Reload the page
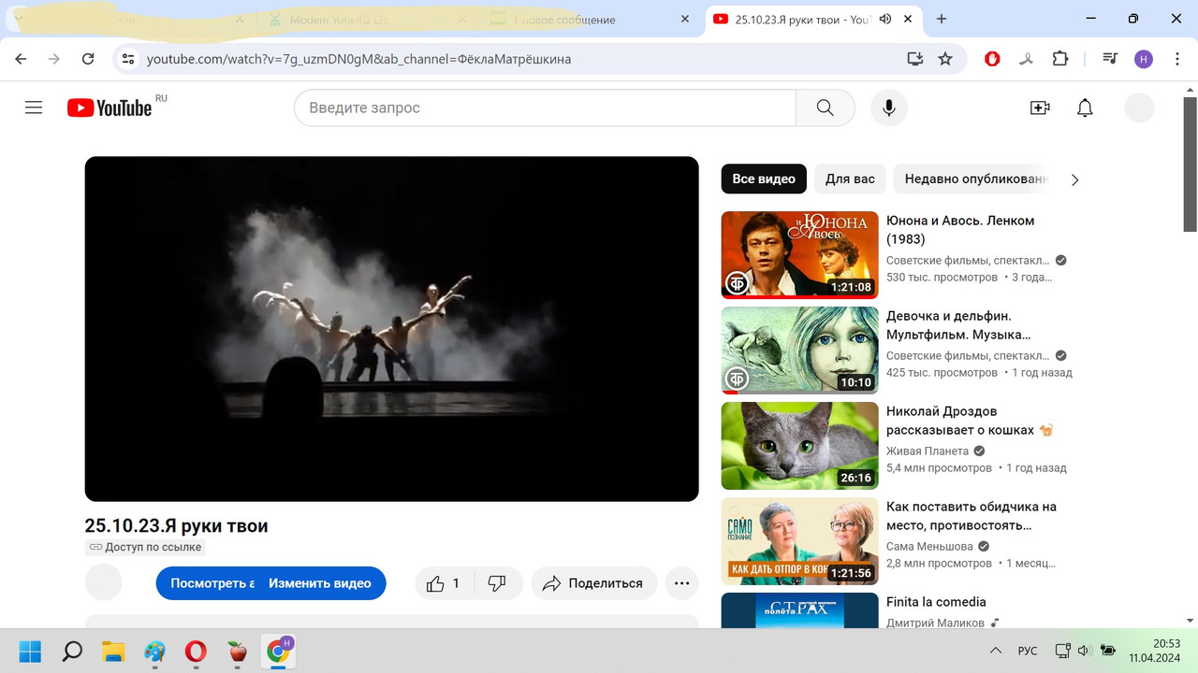The width and height of the screenshot is (1198, 673). tap(88, 59)
